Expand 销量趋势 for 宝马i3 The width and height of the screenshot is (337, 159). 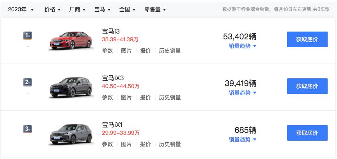click(242, 46)
